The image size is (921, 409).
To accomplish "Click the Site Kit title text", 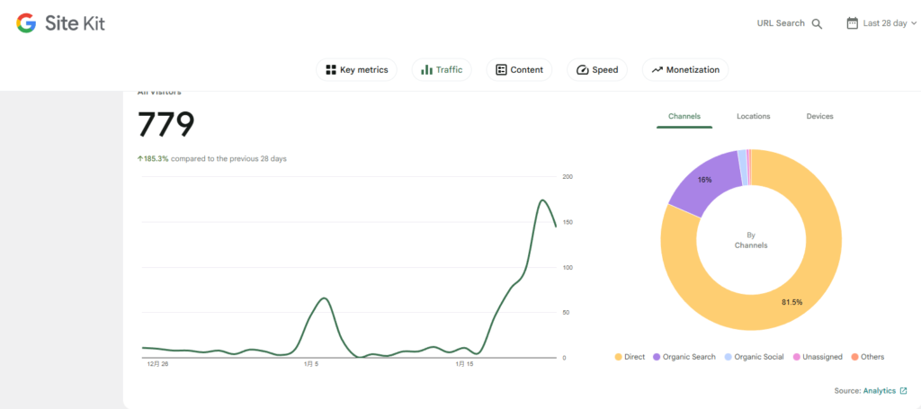I will coord(75,24).
